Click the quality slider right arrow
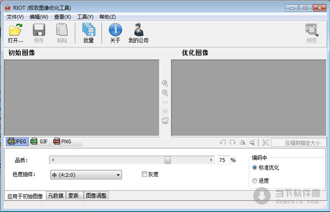 click(211, 160)
